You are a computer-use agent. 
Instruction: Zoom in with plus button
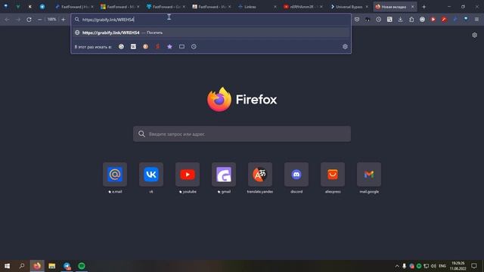coord(63,20)
